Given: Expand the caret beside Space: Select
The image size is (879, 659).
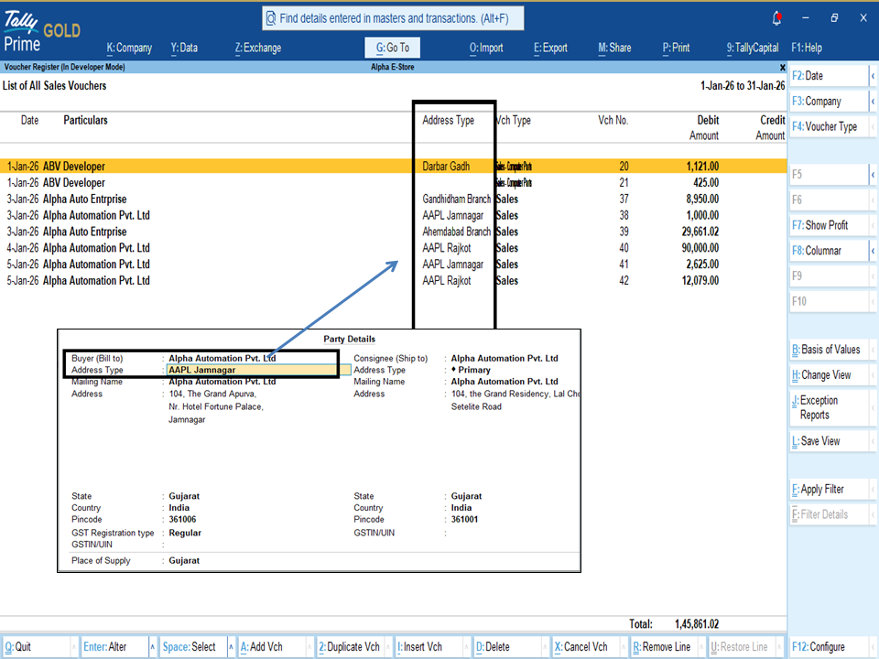Looking at the screenshot, I should click(231, 647).
